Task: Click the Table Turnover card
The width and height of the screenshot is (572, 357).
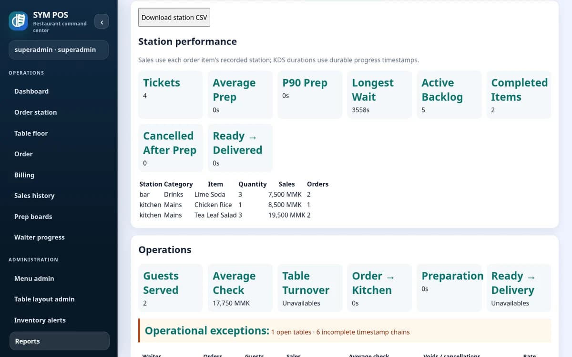Action: pos(310,288)
